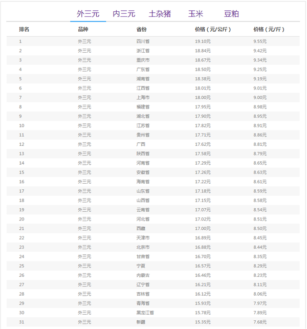
Task: Click rank number 10 in the ranking column
Action: 21,126
